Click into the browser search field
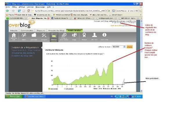Image resolution: width=174 pixels, height=130 pixels. point(127,11)
